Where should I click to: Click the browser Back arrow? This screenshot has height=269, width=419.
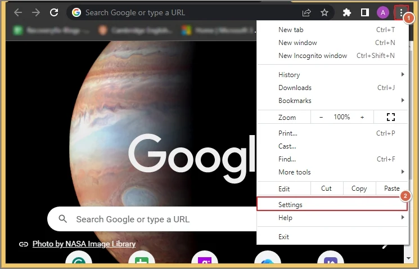(x=18, y=12)
